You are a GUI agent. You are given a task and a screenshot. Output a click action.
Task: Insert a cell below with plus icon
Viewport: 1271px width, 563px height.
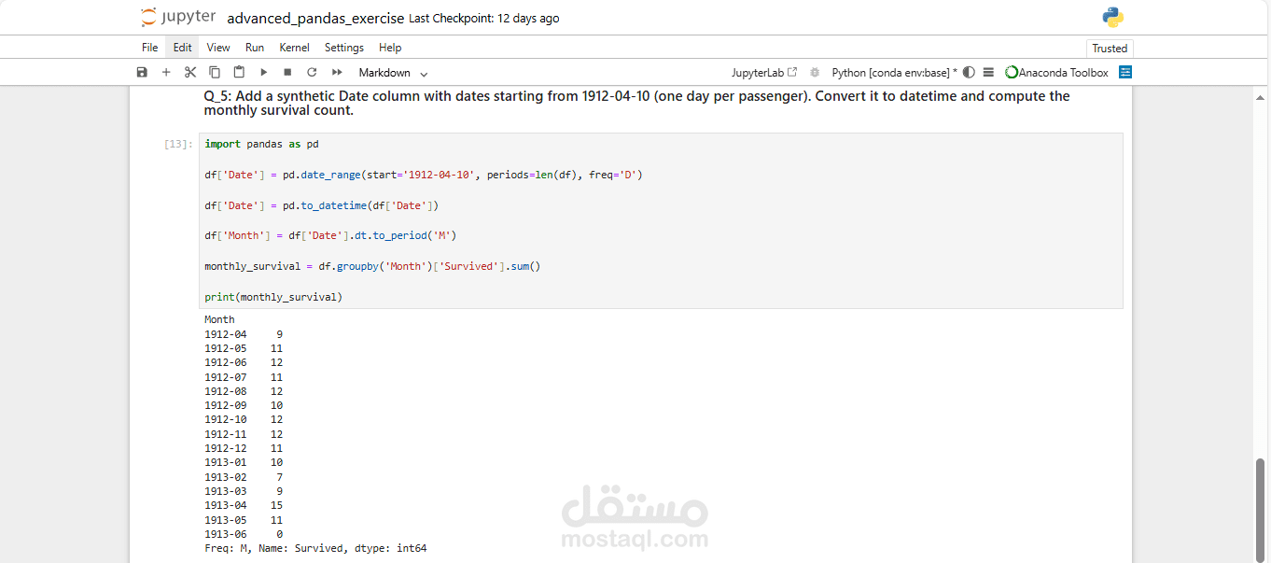(166, 73)
